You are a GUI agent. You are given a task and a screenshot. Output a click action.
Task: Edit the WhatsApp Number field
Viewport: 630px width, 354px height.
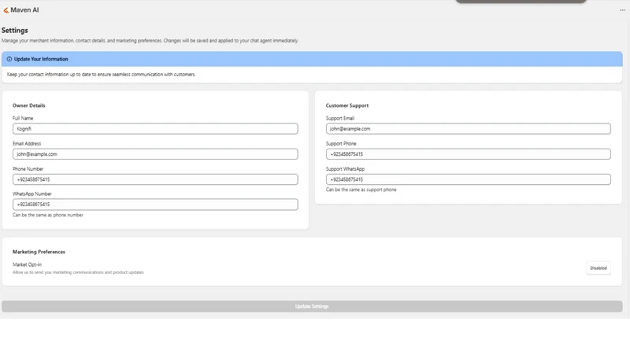click(155, 205)
